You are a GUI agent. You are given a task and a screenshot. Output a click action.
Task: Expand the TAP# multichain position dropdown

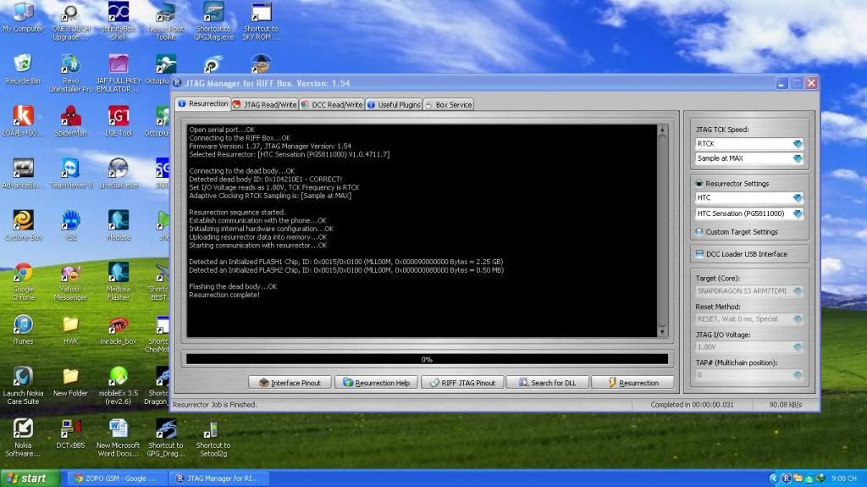798,374
